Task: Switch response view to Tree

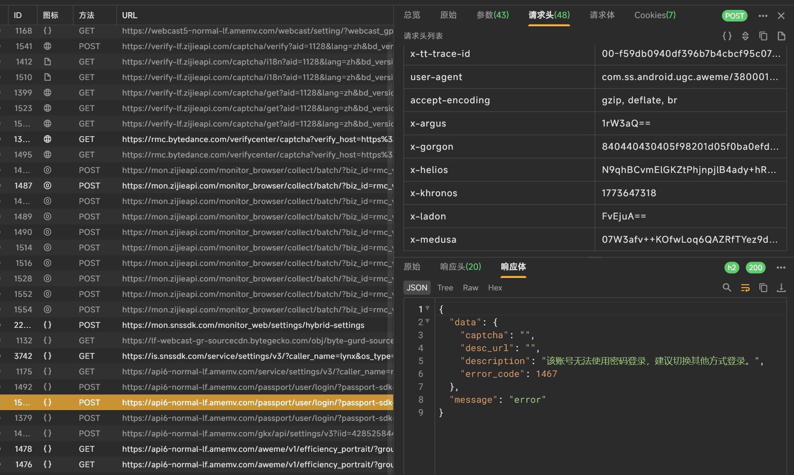Action: [445, 288]
